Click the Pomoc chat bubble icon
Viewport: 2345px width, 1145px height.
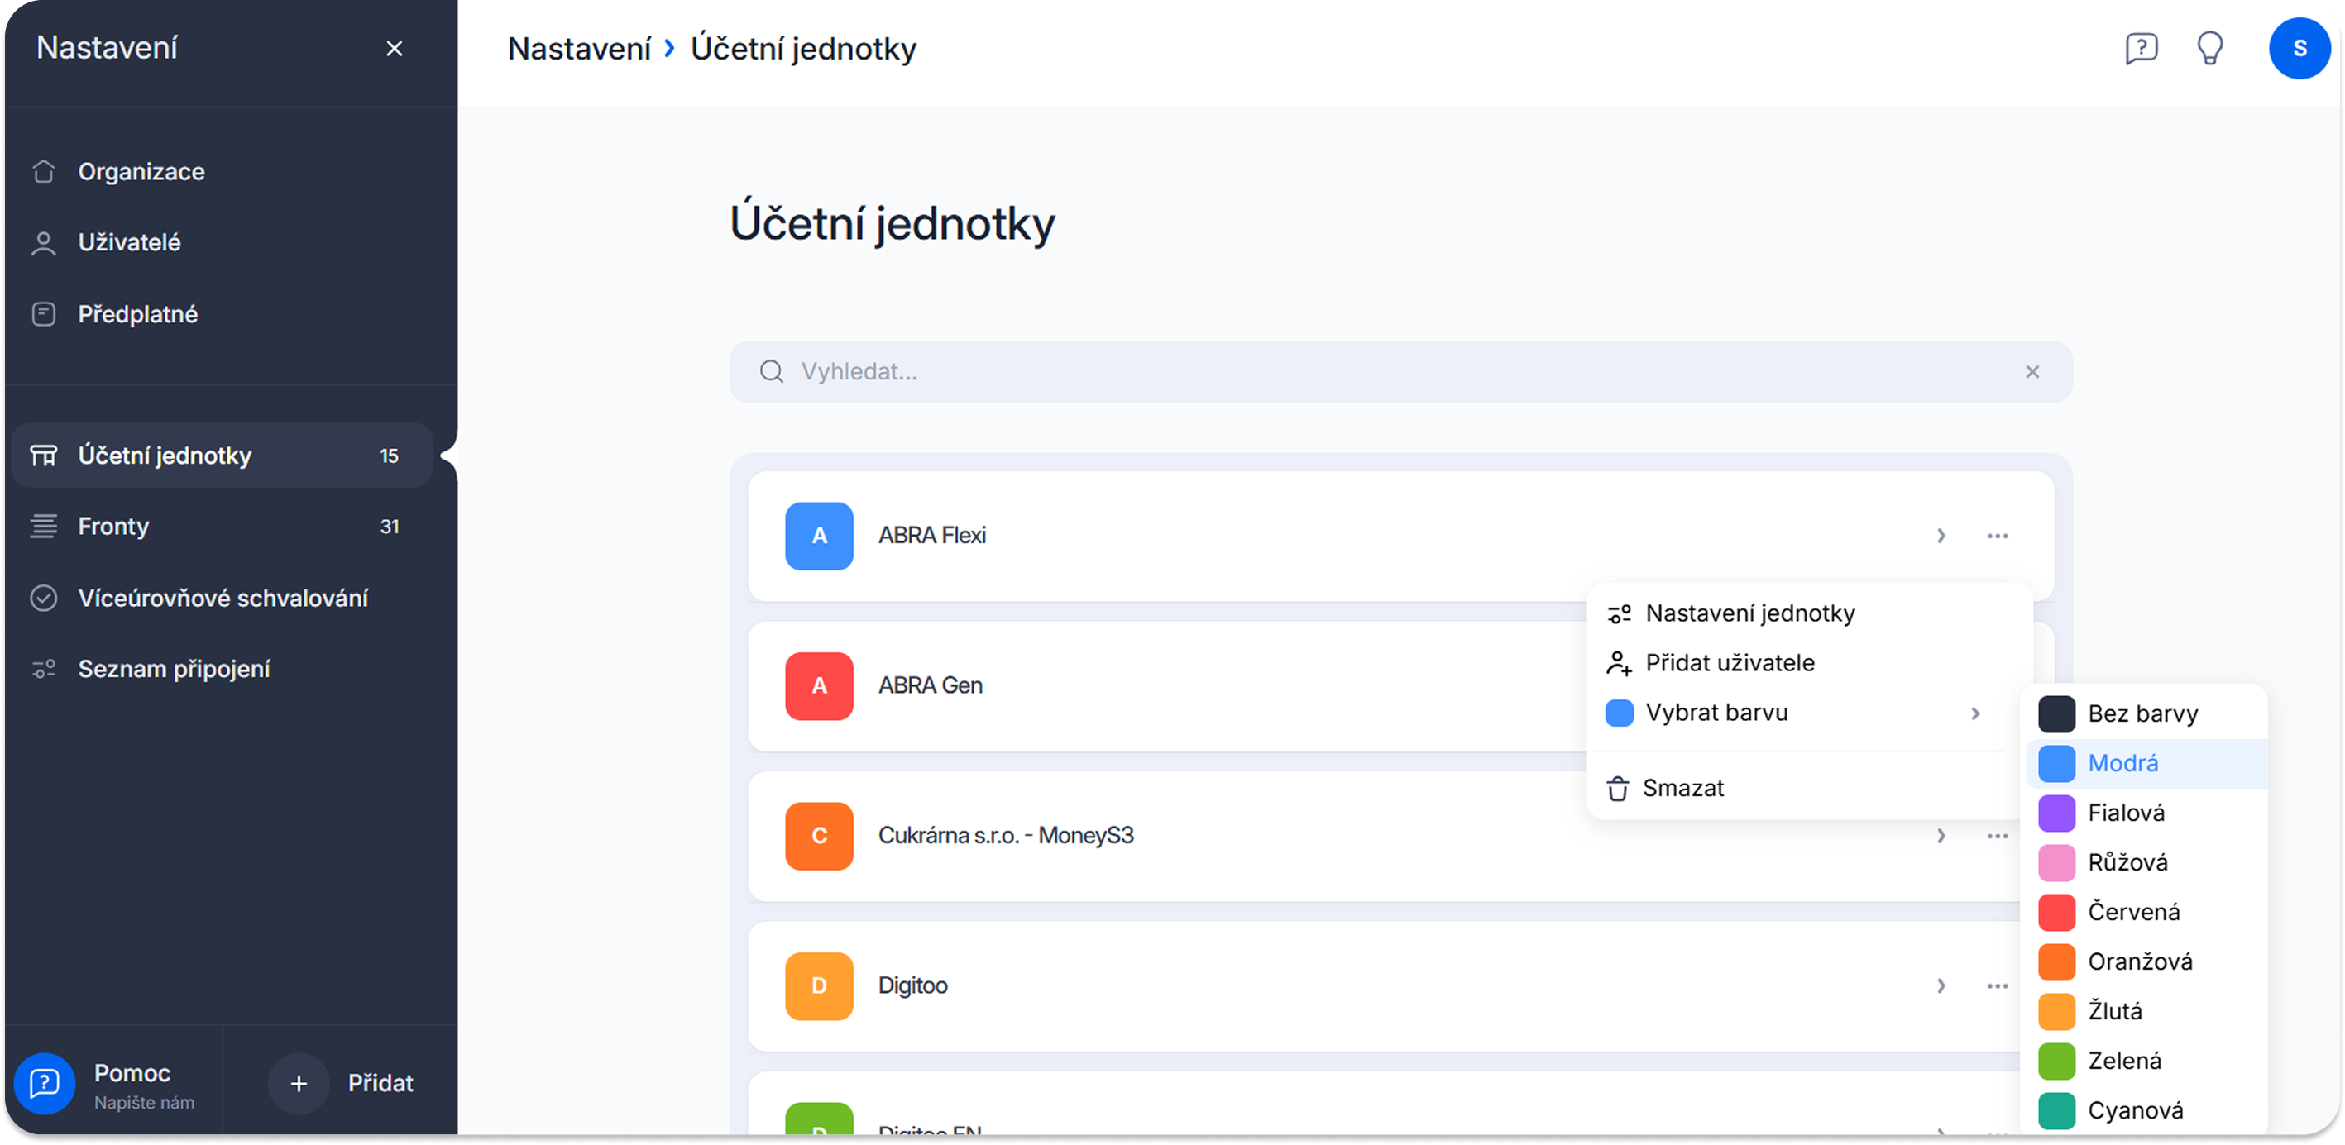[45, 1082]
